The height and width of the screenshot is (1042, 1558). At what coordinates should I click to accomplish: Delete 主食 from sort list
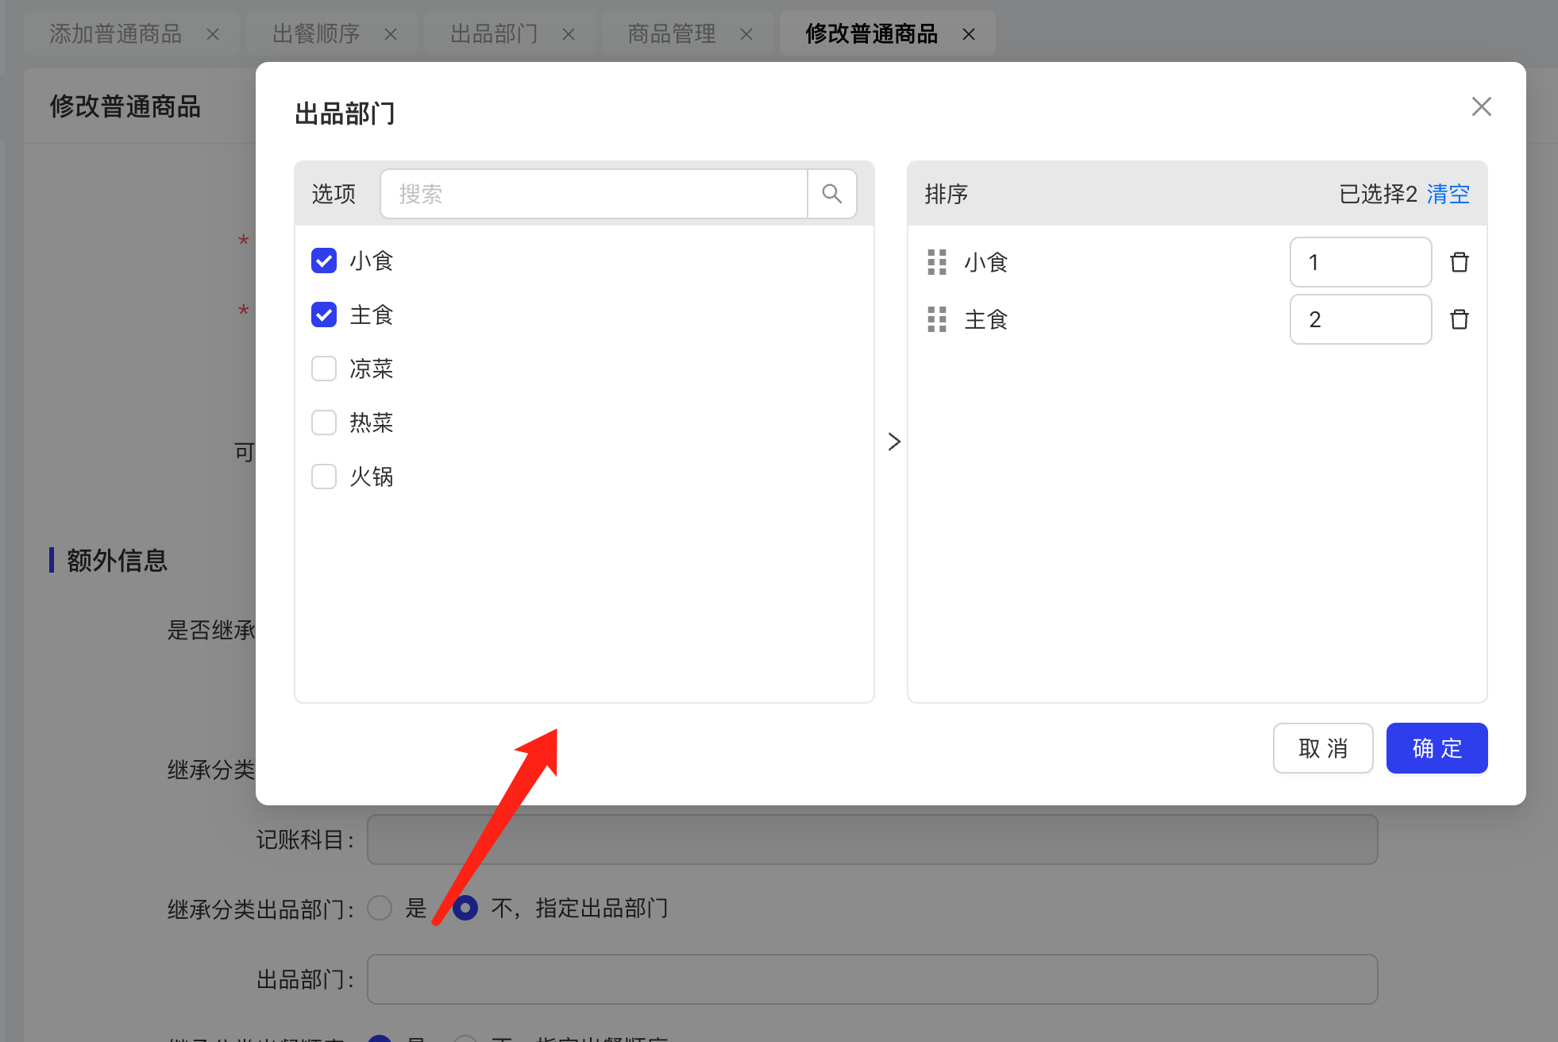tap(1459, 319)
